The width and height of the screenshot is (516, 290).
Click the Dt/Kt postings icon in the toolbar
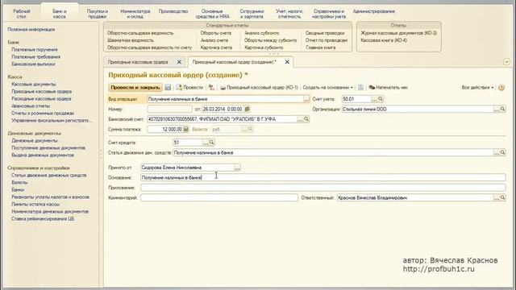(x=211, y=88)
